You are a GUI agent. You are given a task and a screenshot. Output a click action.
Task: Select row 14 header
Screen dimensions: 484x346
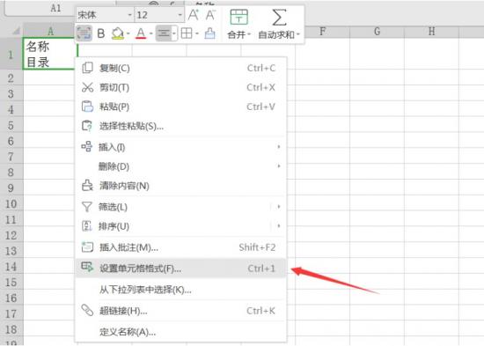11,267
